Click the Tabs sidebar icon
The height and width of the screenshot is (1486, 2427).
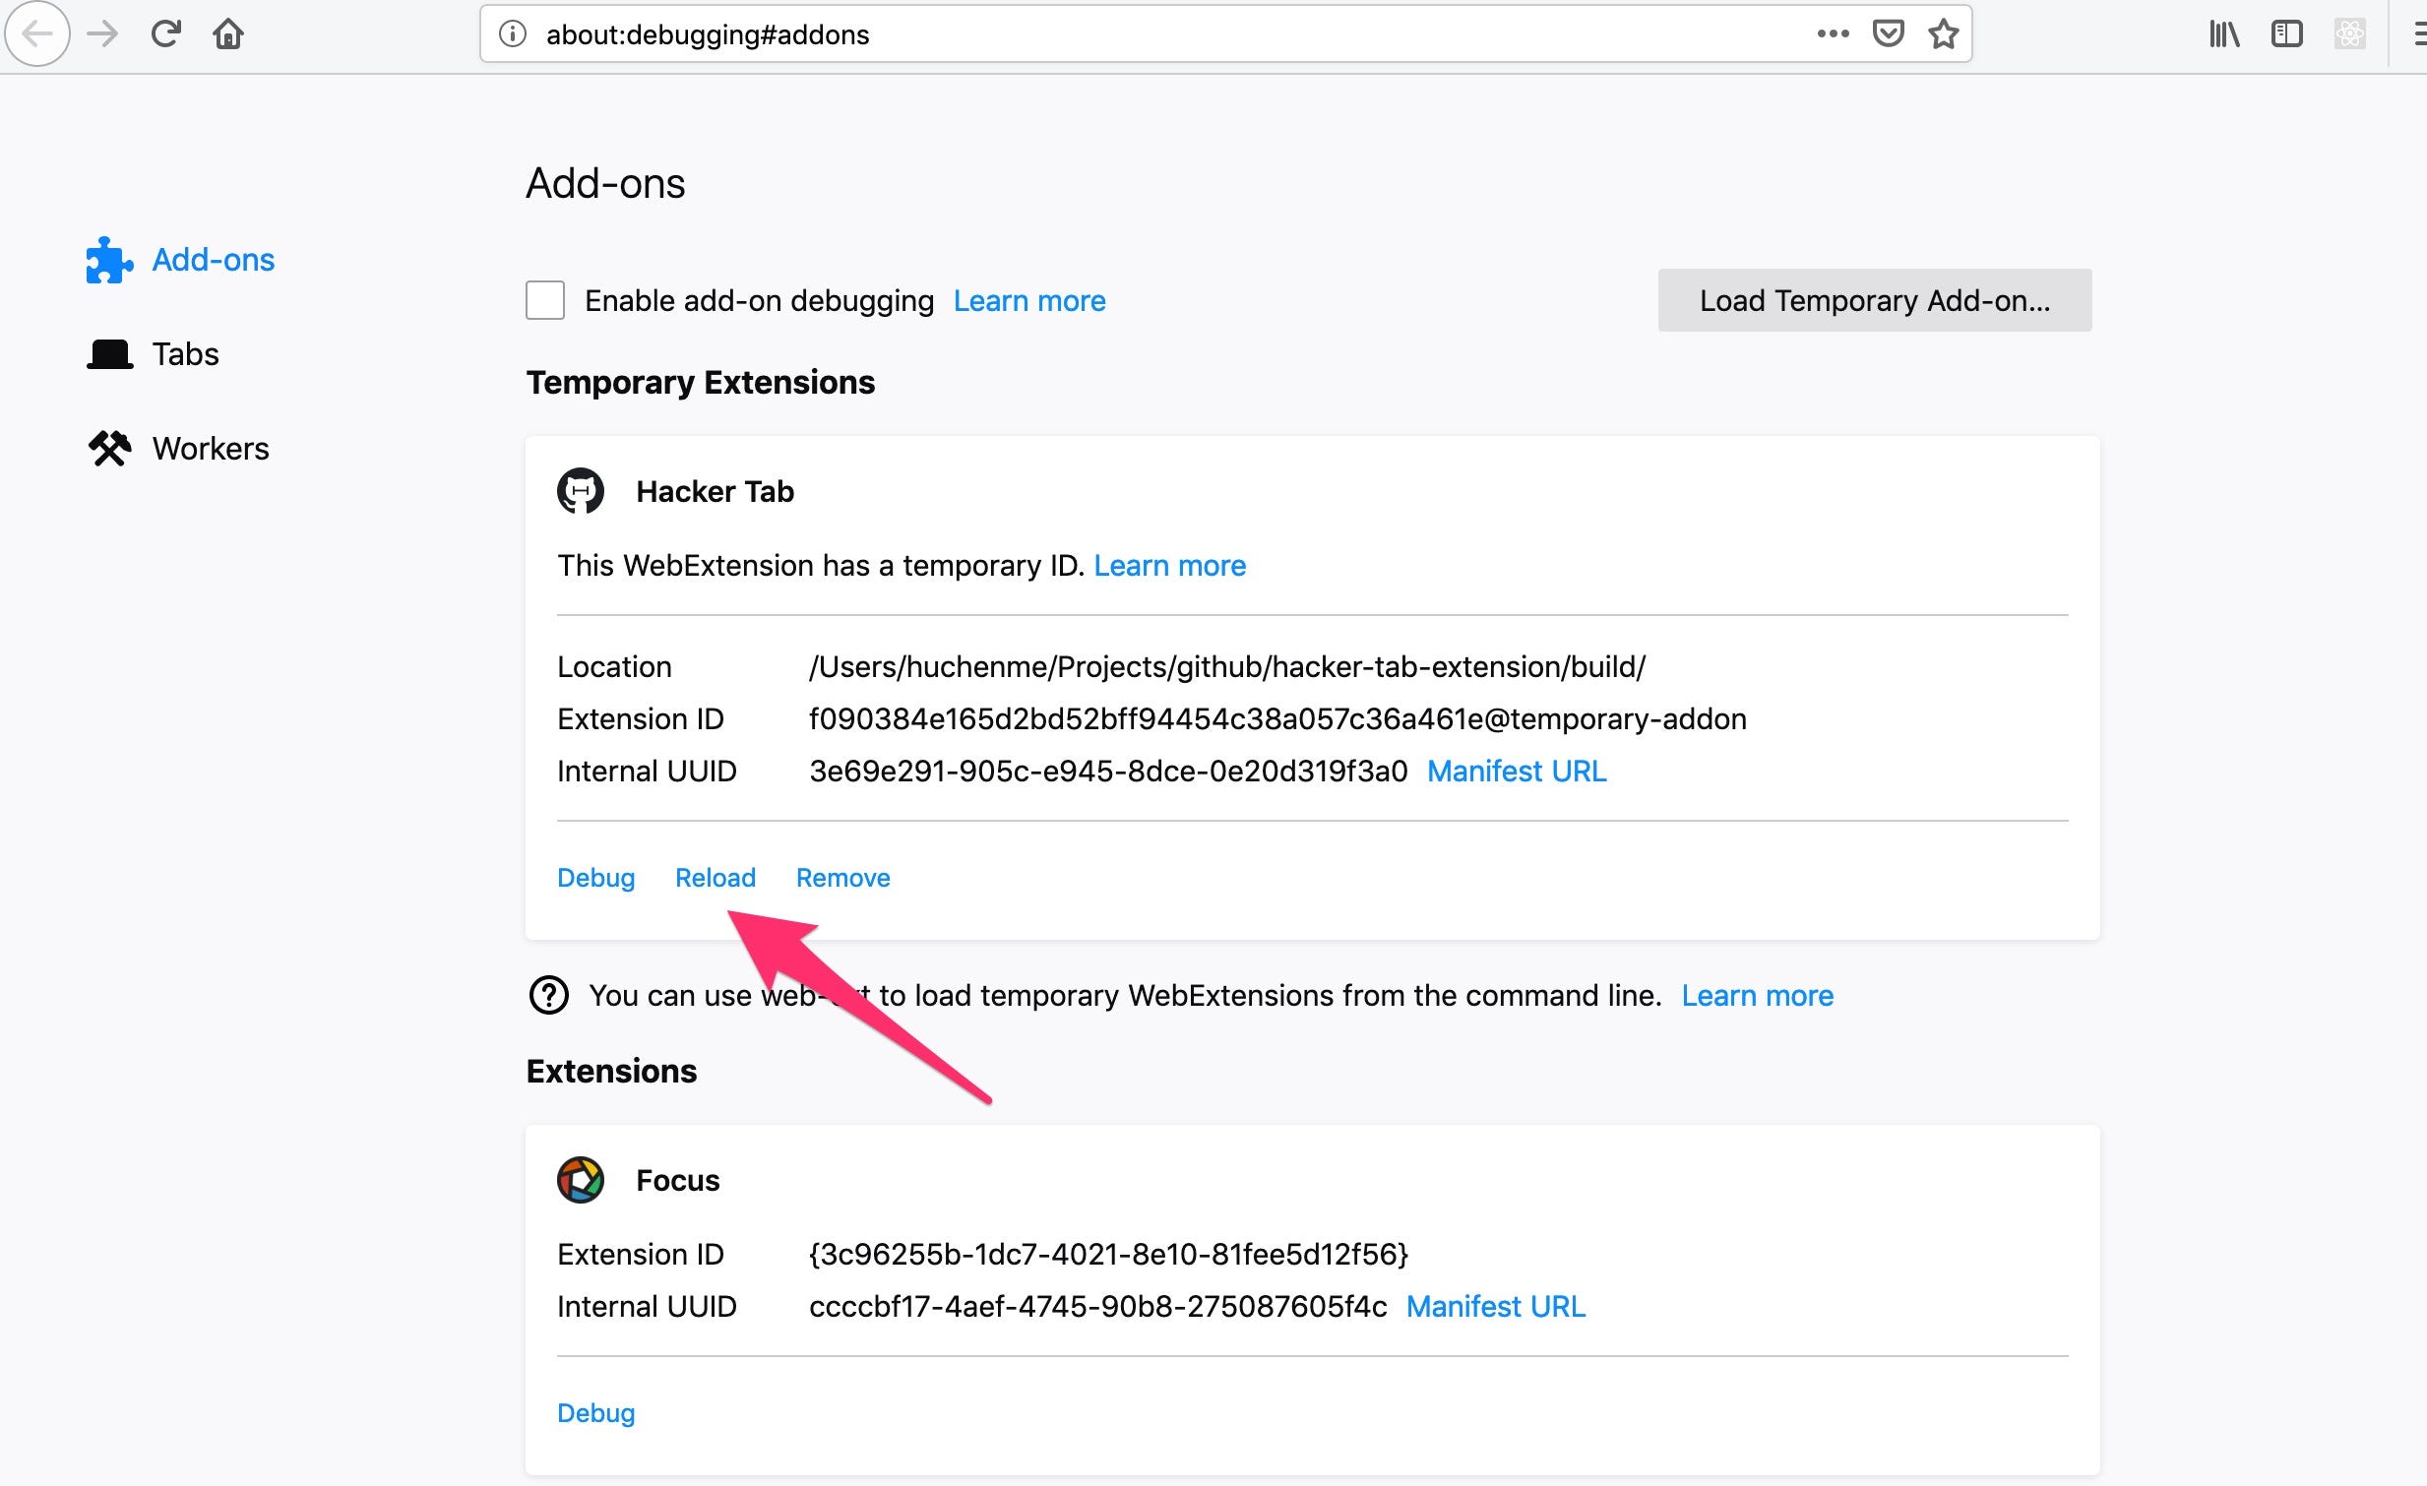click(109, 353)
